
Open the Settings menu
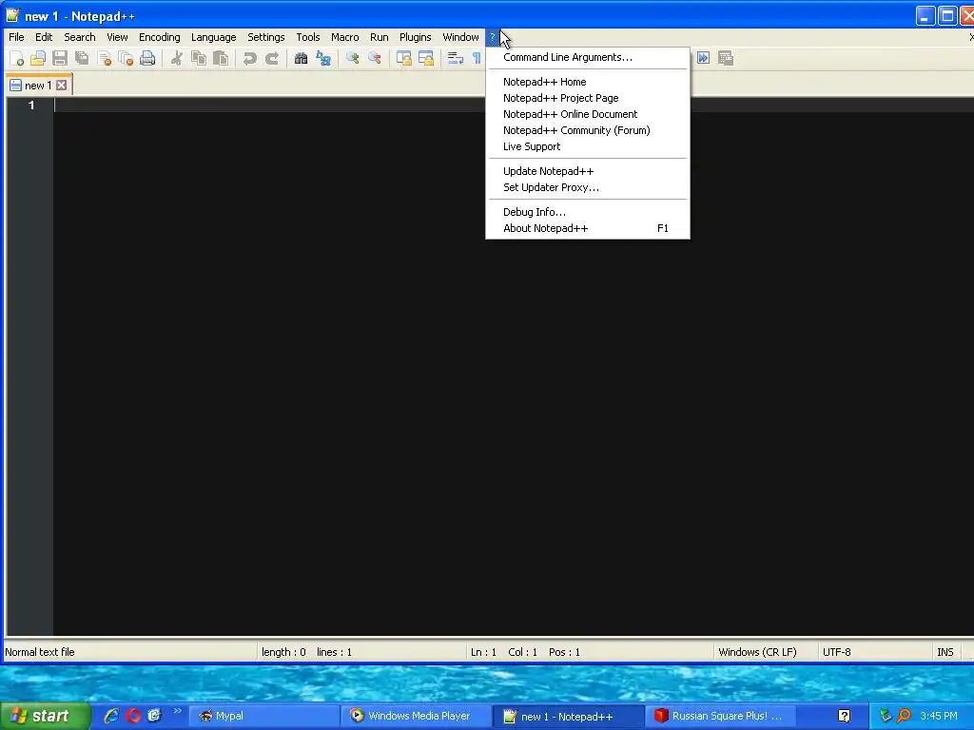(266, 37)
